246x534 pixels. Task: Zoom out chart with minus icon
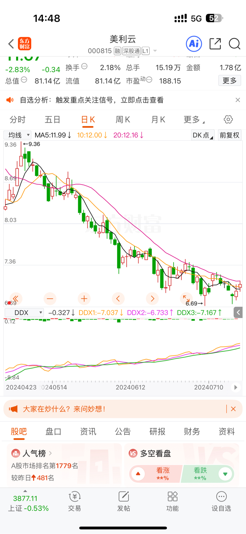pyautogui.click(x=50, y=299)
